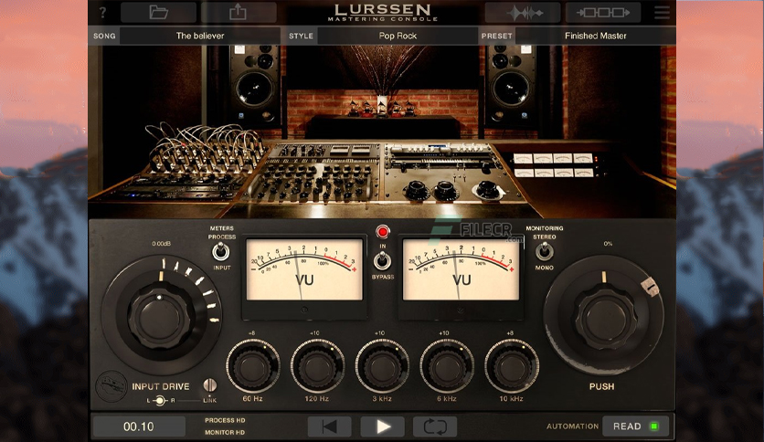Click the Push knob

604,317
